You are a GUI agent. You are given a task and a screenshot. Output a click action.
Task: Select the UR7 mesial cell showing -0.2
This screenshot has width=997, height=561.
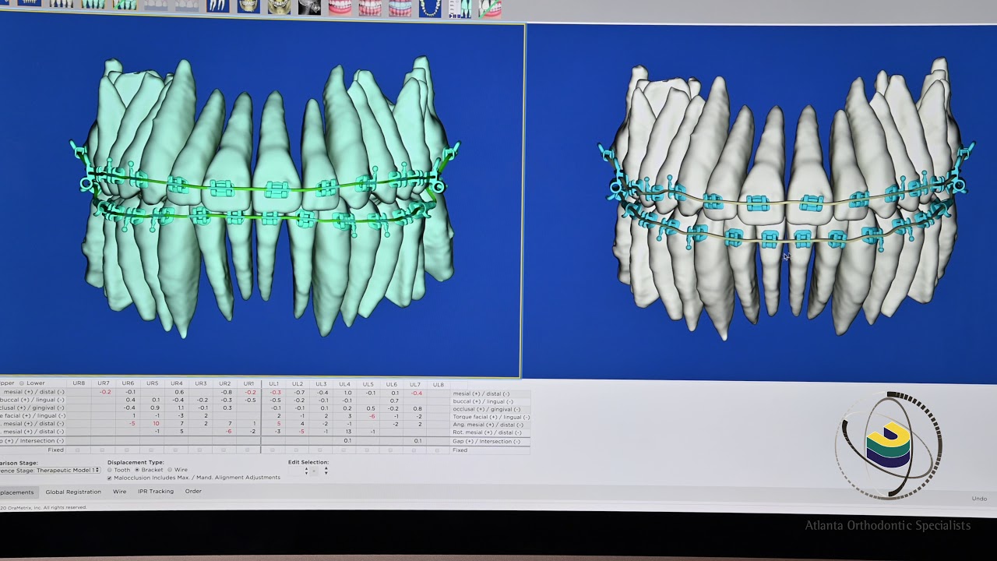[x=105, y=393]
